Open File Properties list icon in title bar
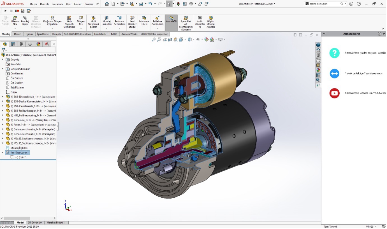The image size is (387, 229). (185, 4)
